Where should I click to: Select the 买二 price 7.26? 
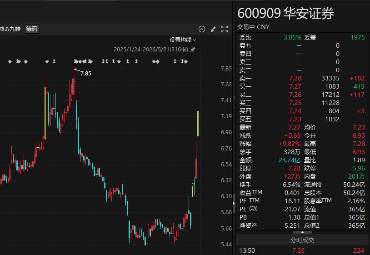(x=295, y=95)
